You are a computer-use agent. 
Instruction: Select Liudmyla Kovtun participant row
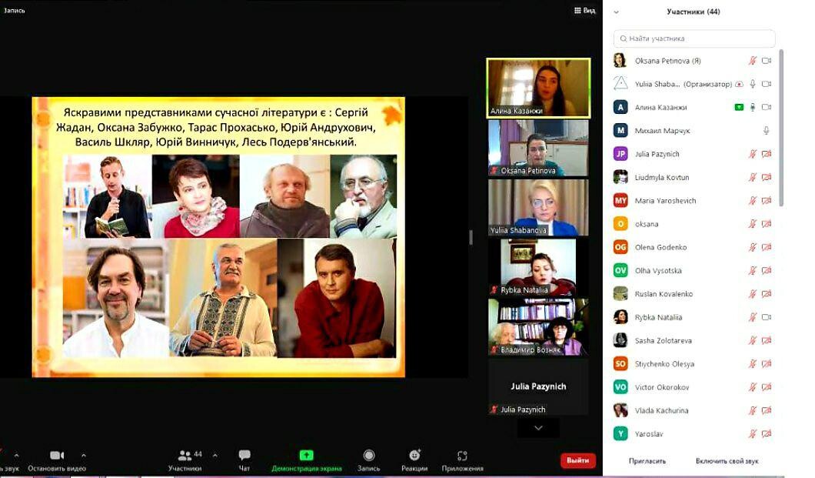[694, 177]
